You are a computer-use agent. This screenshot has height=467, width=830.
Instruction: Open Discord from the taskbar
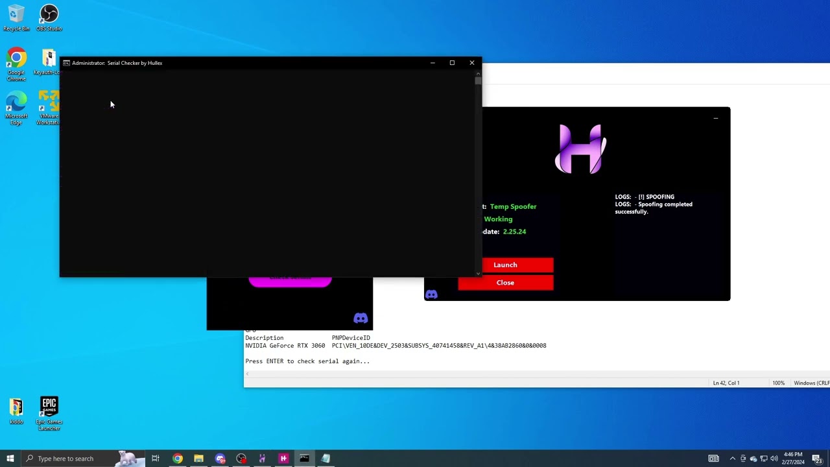(220, 459)
